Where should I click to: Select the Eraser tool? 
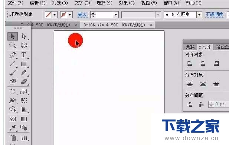tap(24, 82)
